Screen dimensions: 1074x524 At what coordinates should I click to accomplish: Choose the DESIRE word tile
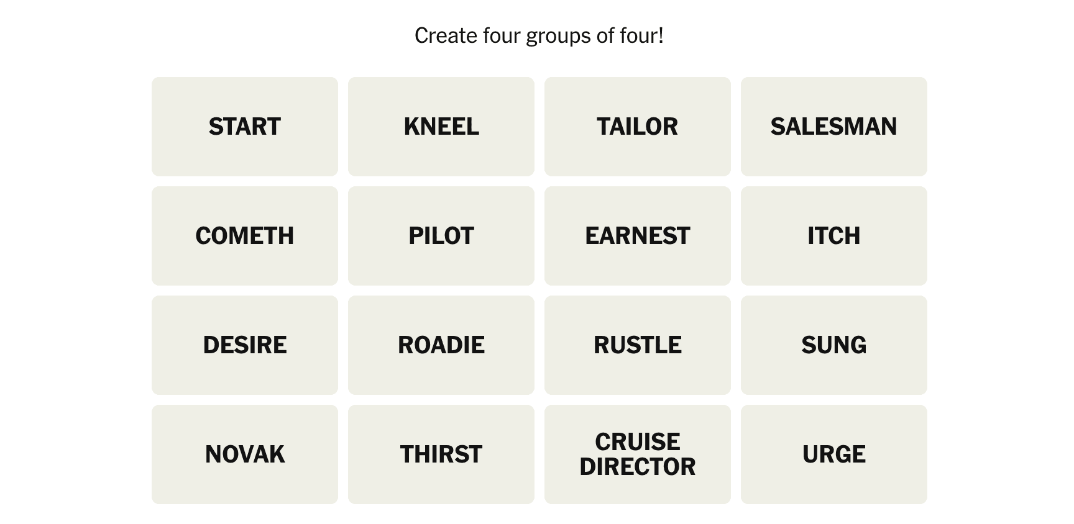(x=245, y=345)
